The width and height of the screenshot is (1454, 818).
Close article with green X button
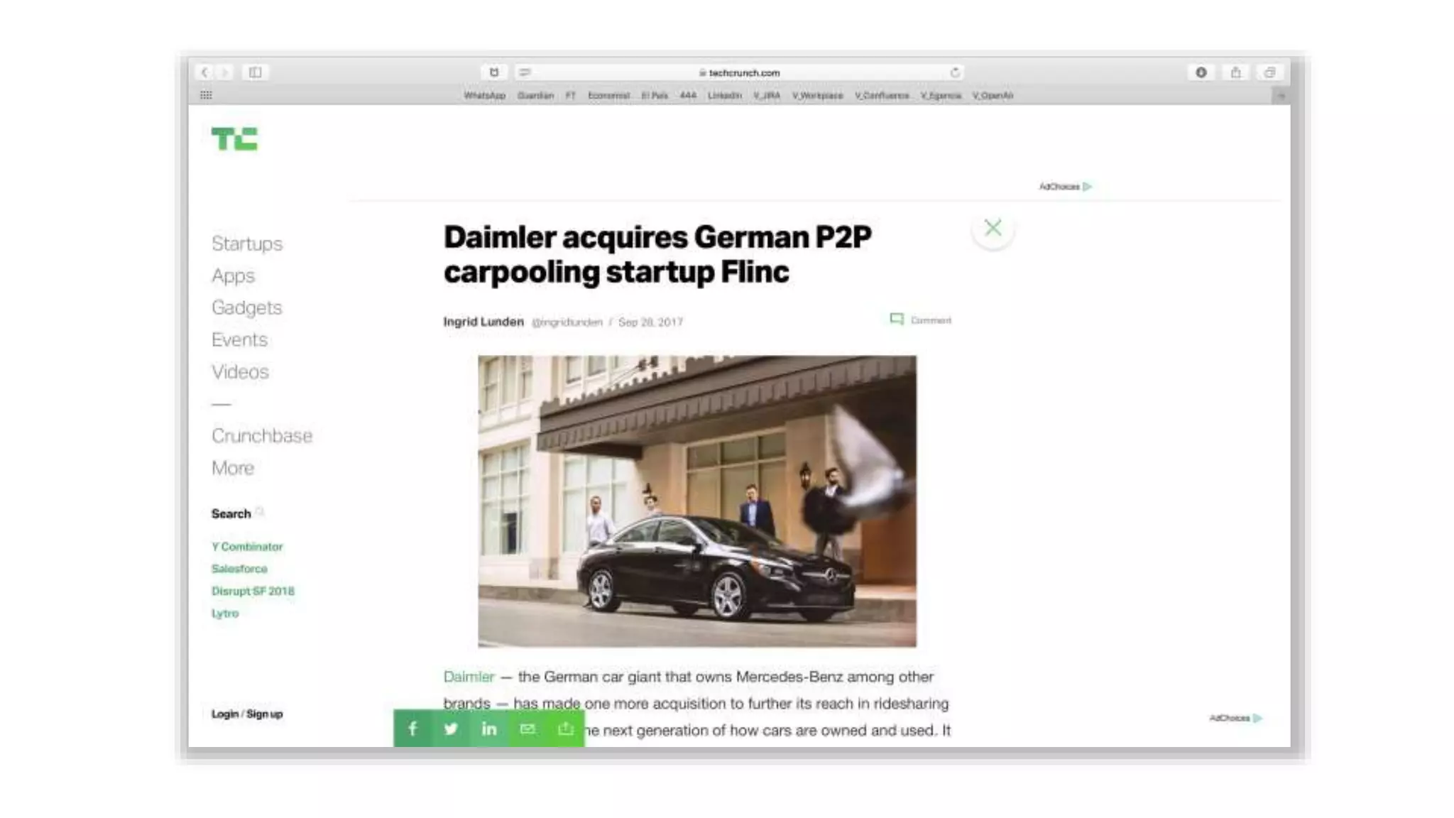(993, 228)
